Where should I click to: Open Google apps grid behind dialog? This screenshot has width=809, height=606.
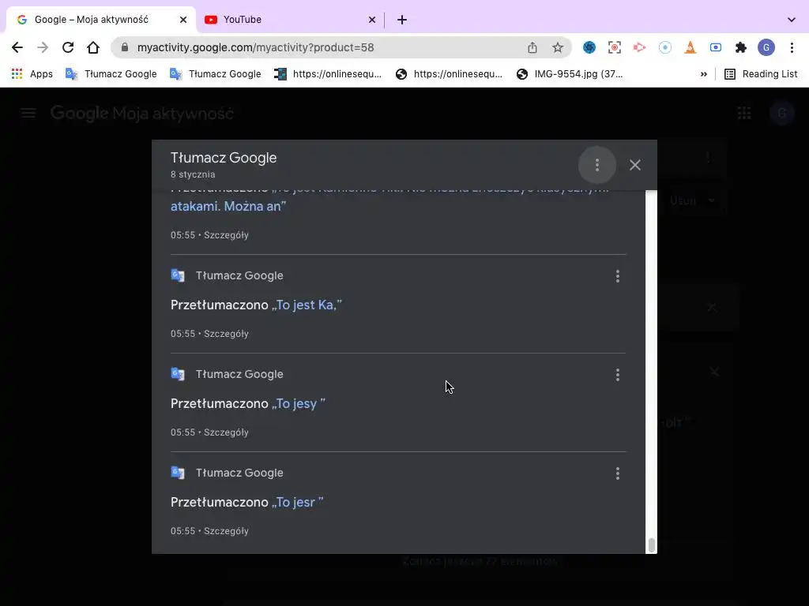(744, 113)
